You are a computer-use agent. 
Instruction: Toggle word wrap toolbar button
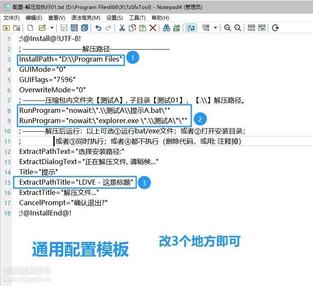190,28
